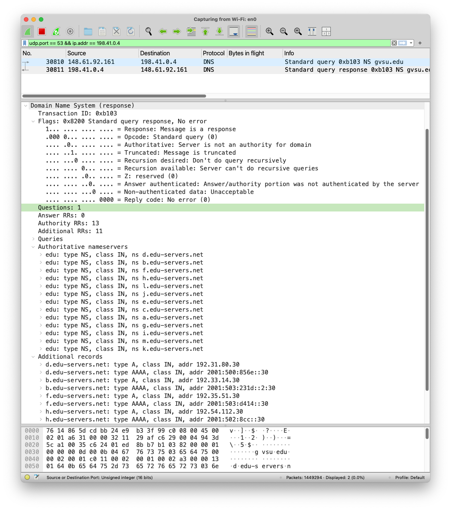Screen dimensions: 451x510
Task: Expand the d.edu-servers.net NS record
Action: 41,255
